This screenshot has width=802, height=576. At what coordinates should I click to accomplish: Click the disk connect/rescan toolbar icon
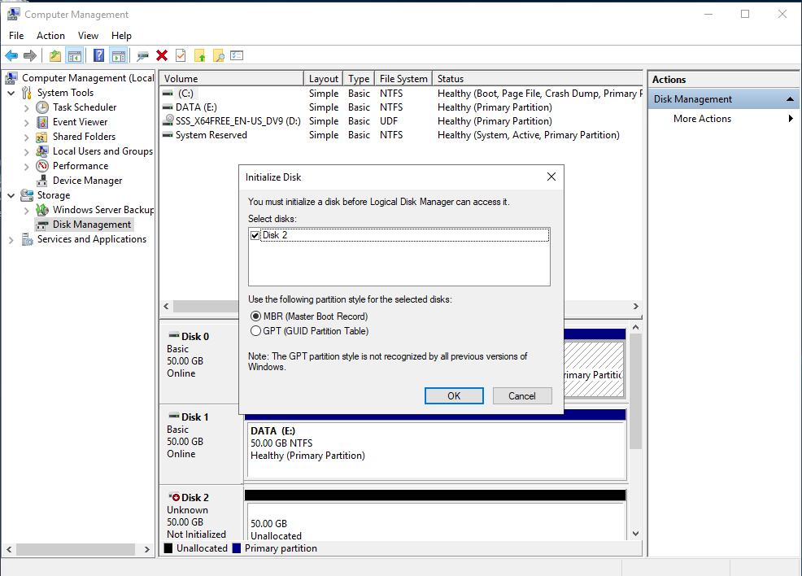coord(142,56)
